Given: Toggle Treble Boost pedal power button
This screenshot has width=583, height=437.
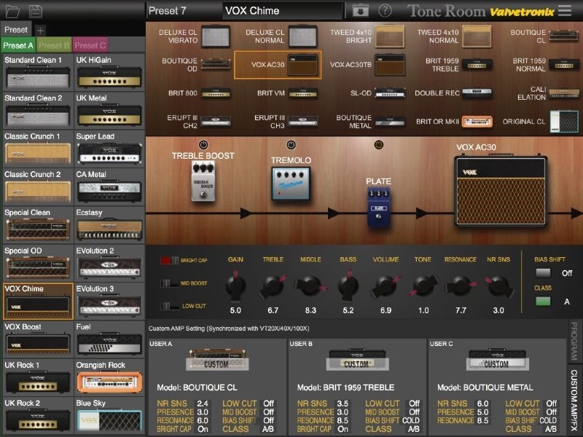Looking at the screenshot, I should [x=203, y=145].
